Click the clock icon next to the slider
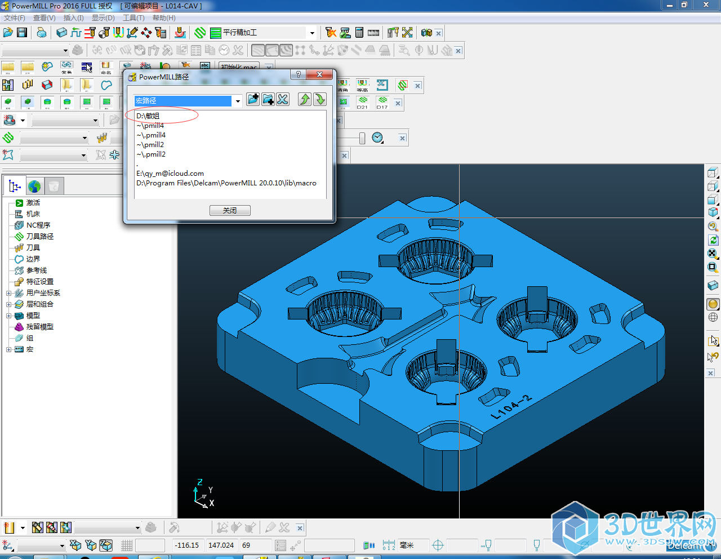This screenshot has width=721, height=559. pos(377,137)
